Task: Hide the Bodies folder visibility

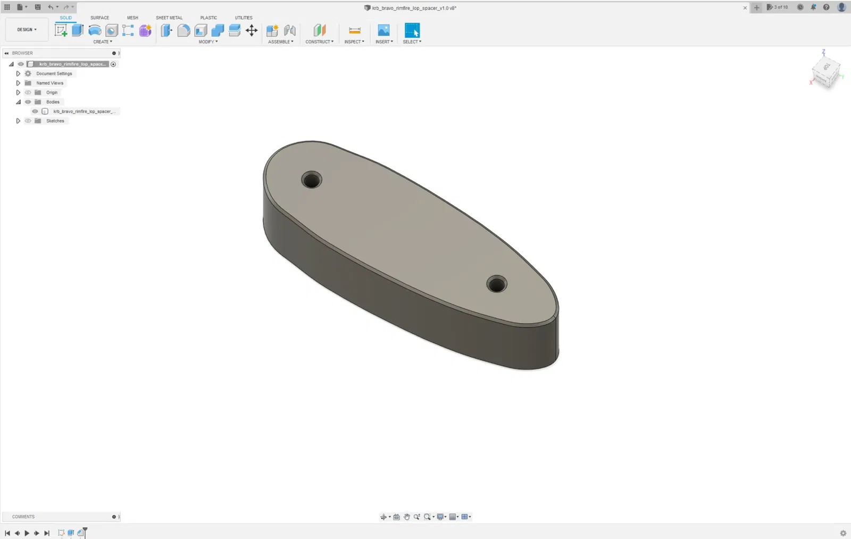Action: [x=28, y=102]
